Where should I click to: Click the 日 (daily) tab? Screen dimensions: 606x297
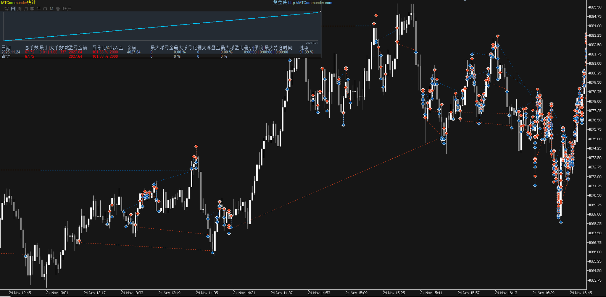point(13,9)
